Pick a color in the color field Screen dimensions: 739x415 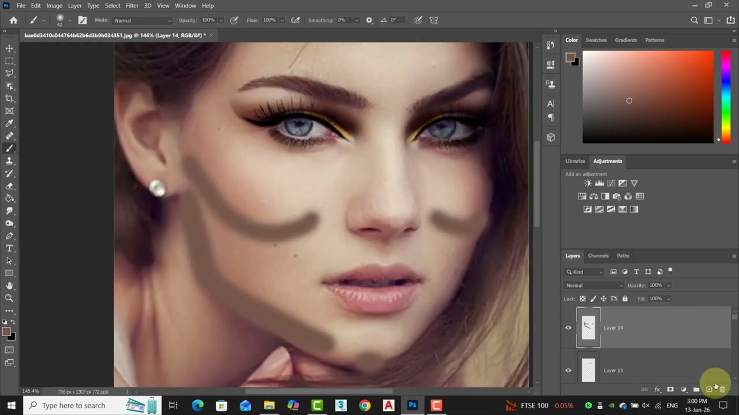pos(648,97)
